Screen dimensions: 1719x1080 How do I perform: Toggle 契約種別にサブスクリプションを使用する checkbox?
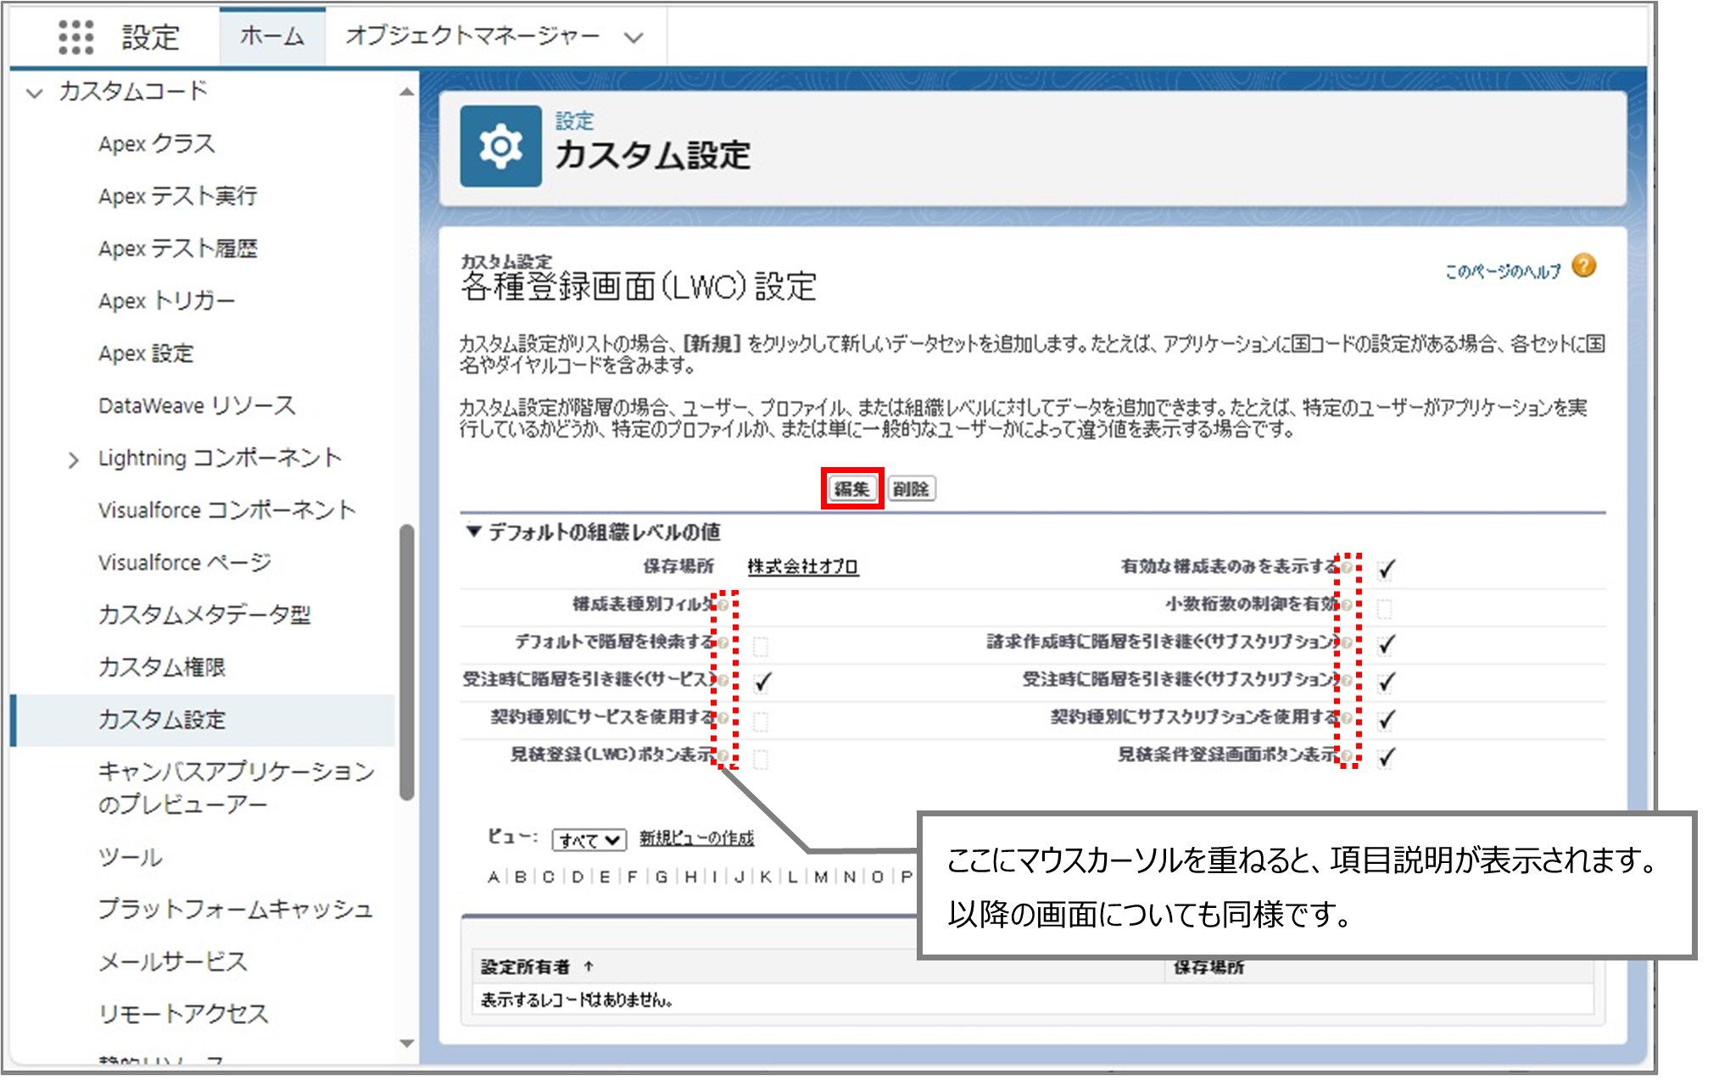(x=1386, y=720)
